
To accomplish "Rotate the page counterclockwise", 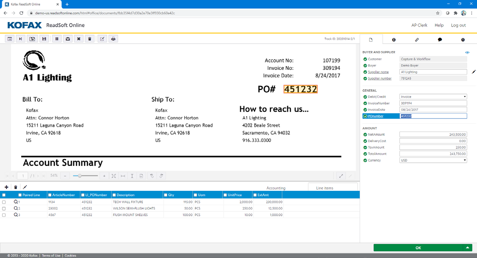I will click(152, 176).
